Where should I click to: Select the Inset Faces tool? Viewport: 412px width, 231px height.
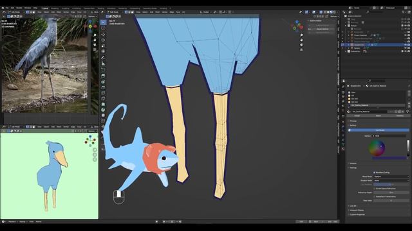(x=103, y=81)
